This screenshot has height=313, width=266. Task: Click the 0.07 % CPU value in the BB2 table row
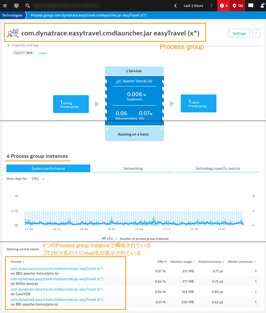tap(160, 271)
